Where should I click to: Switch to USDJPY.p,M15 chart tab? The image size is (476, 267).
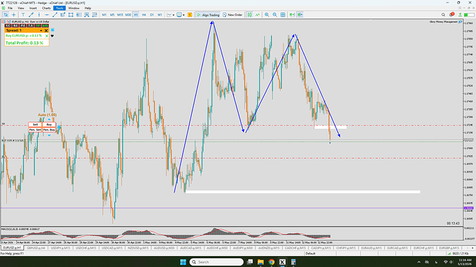pyautogui.click(x=61, y=248)
